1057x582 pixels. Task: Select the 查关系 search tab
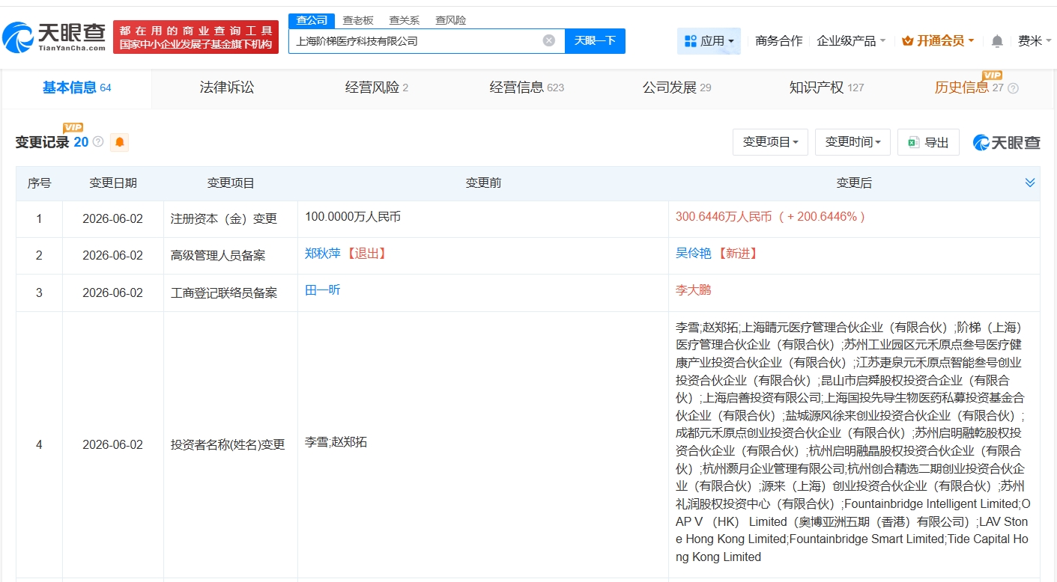(x=405, y=20)
